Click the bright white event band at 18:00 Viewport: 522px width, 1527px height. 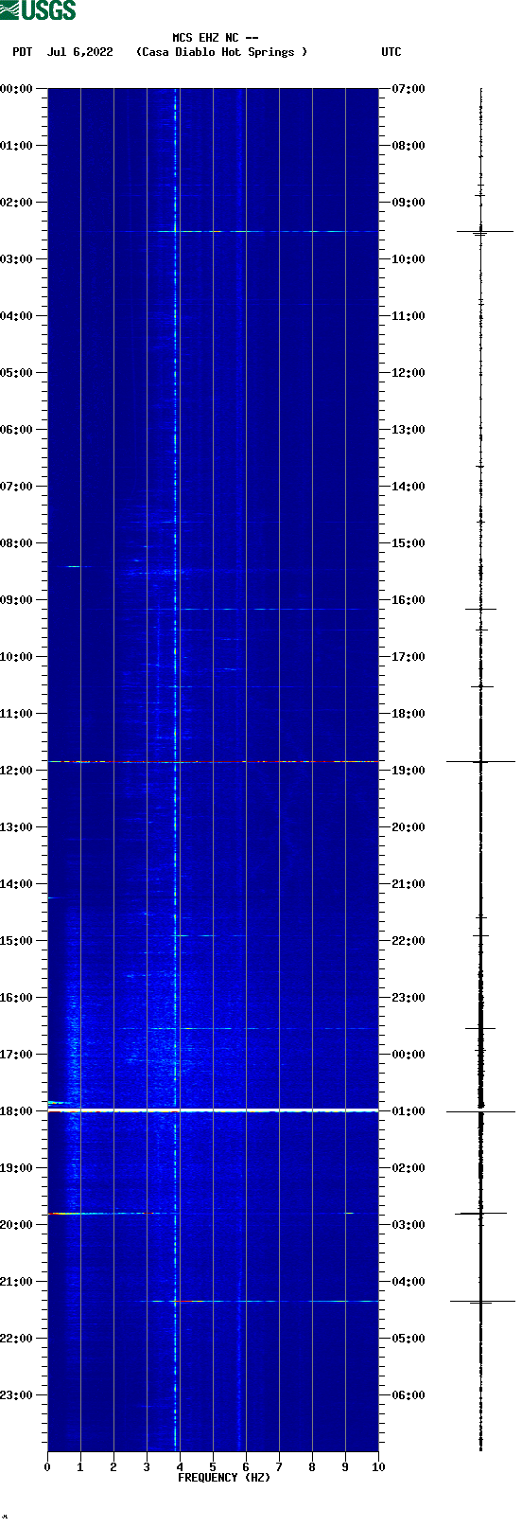point(213,1110)
